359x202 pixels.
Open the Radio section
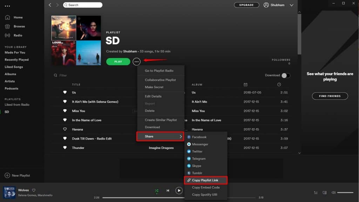coord(14,35)
